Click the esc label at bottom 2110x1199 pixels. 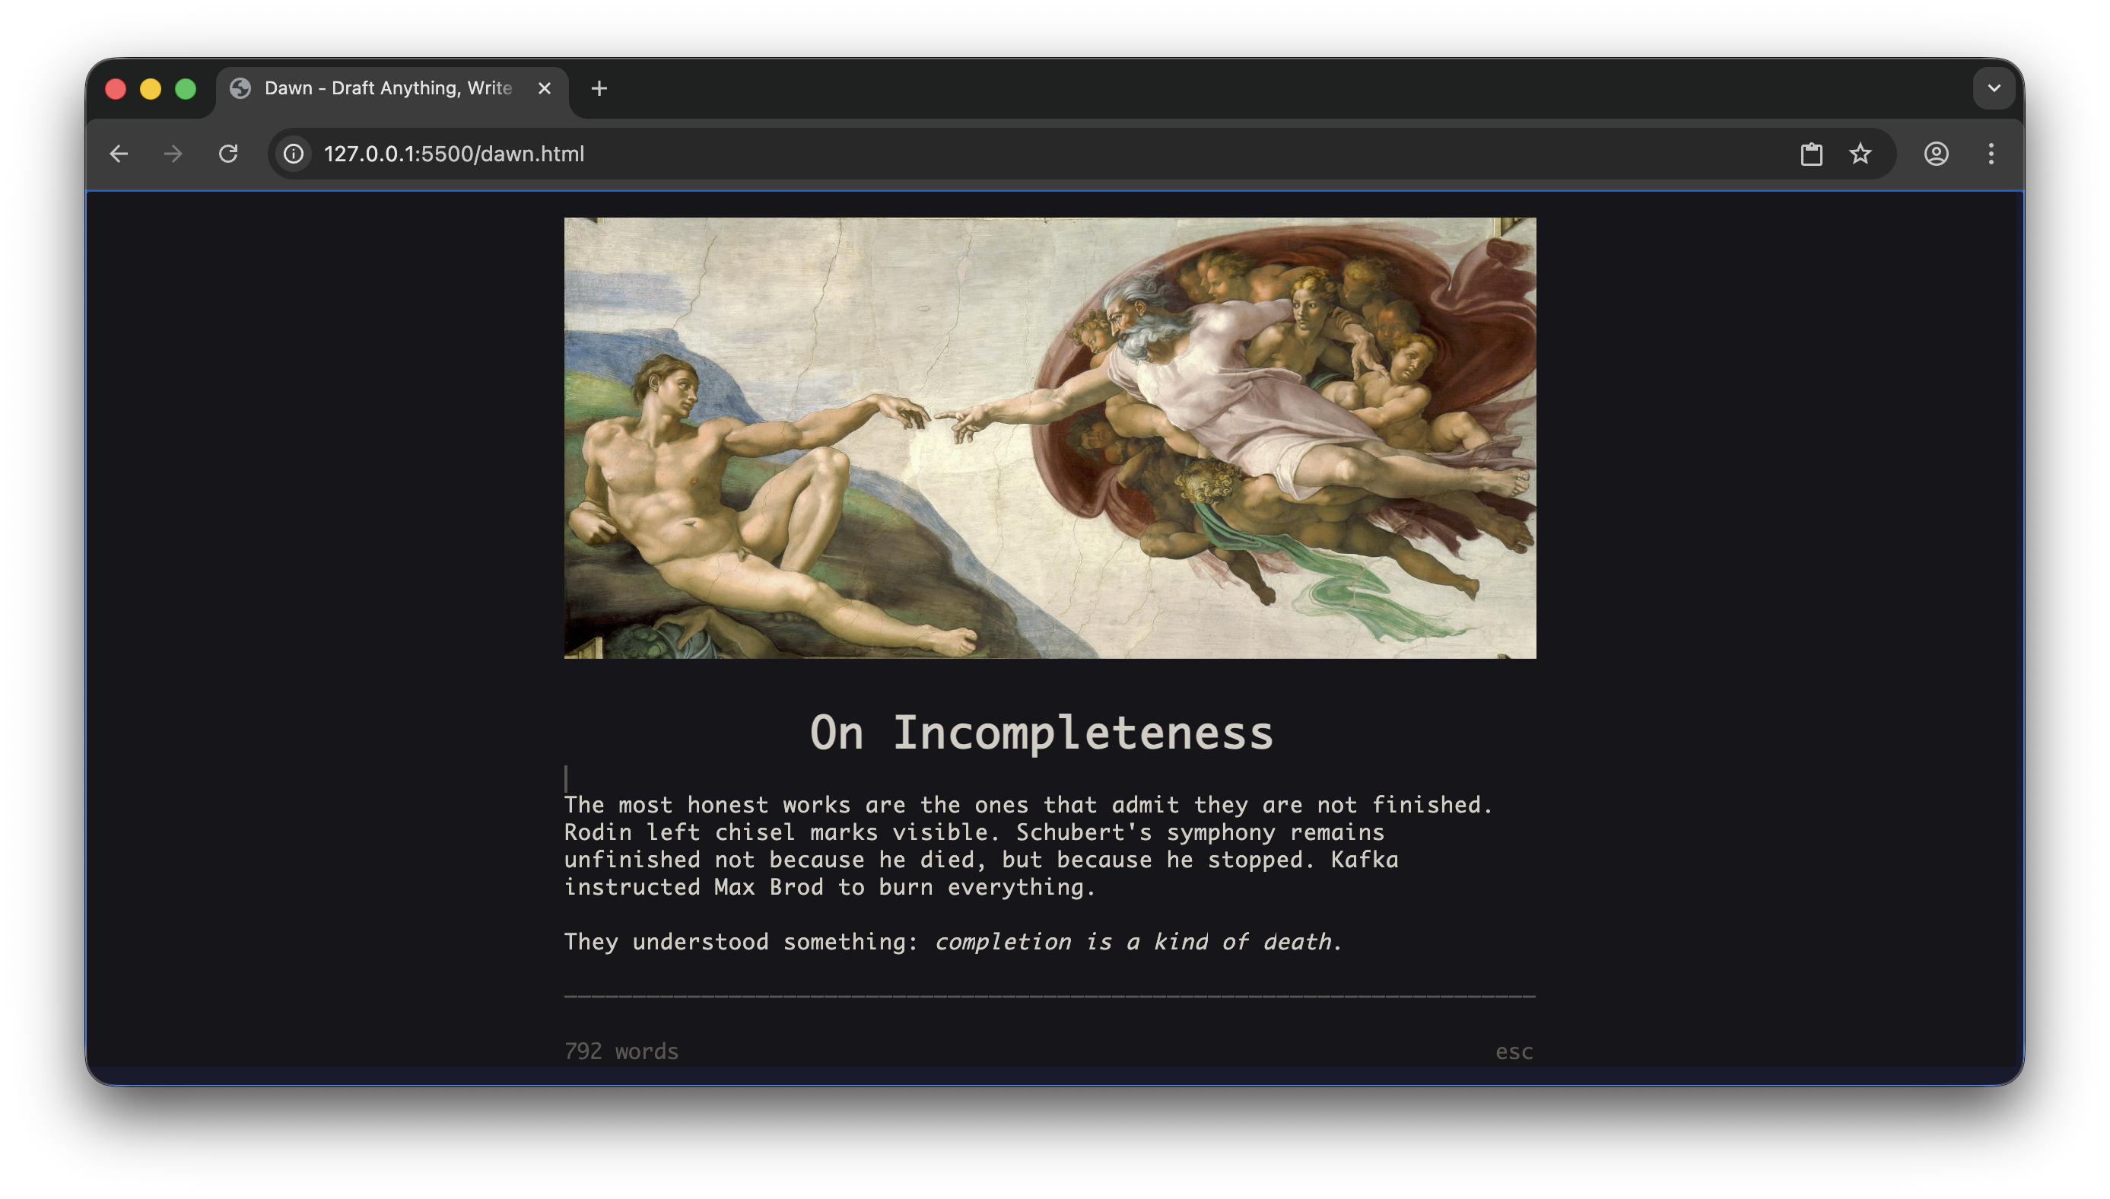coord(1513,1051)
